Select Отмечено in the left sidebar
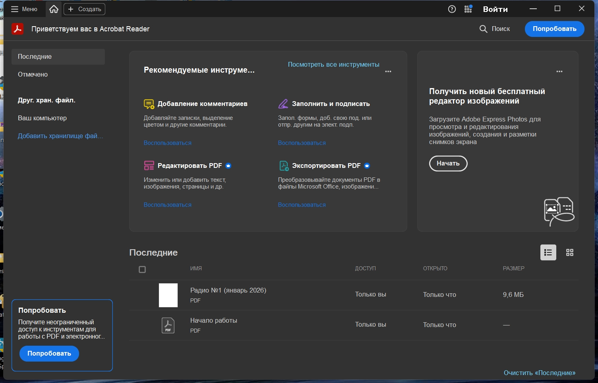The width and height of the screenshot is (598, 383). click(33, 75)
